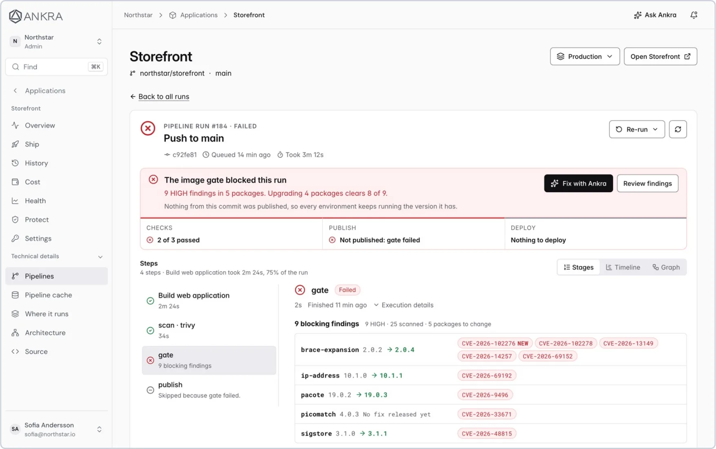This screenshot has width=716, height=449.
Task: Select publish step
Action: 209,390
